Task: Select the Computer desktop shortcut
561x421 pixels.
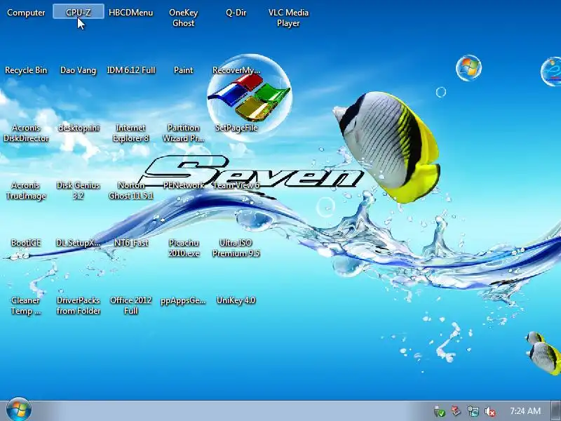Action: 26,13
